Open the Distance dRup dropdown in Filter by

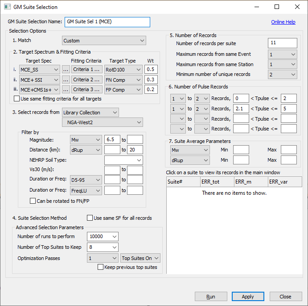[86, 150]
